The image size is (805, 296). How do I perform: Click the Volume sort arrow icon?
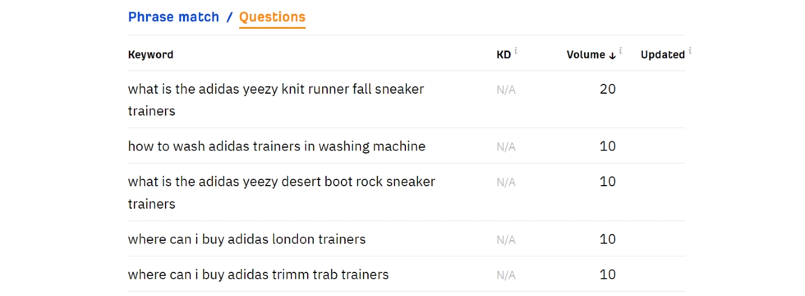(612, 55)
